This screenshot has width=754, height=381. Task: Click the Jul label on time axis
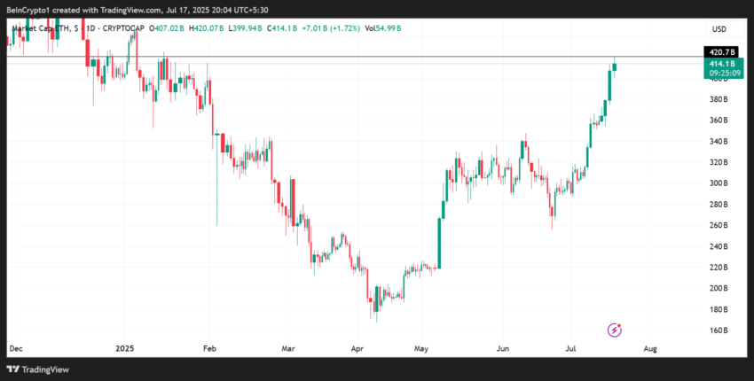570,349
